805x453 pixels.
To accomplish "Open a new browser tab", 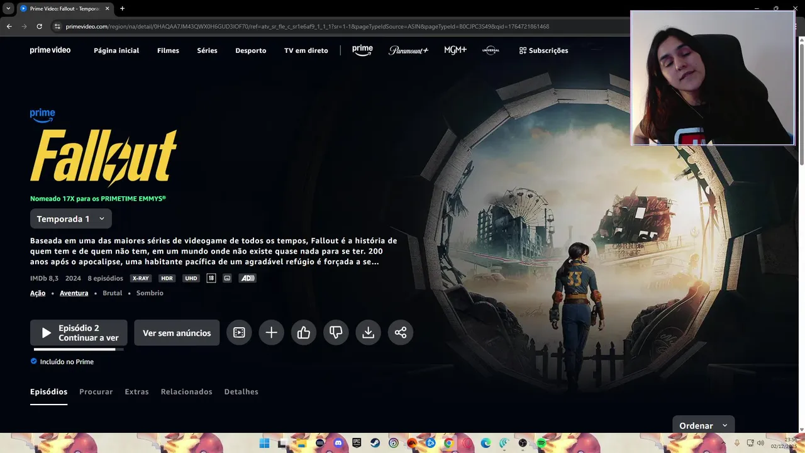I will pos(122,9).
